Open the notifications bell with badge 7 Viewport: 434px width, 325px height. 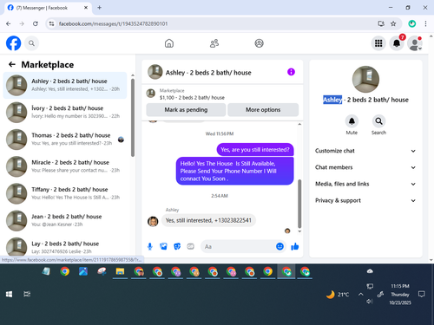(397, 43)
